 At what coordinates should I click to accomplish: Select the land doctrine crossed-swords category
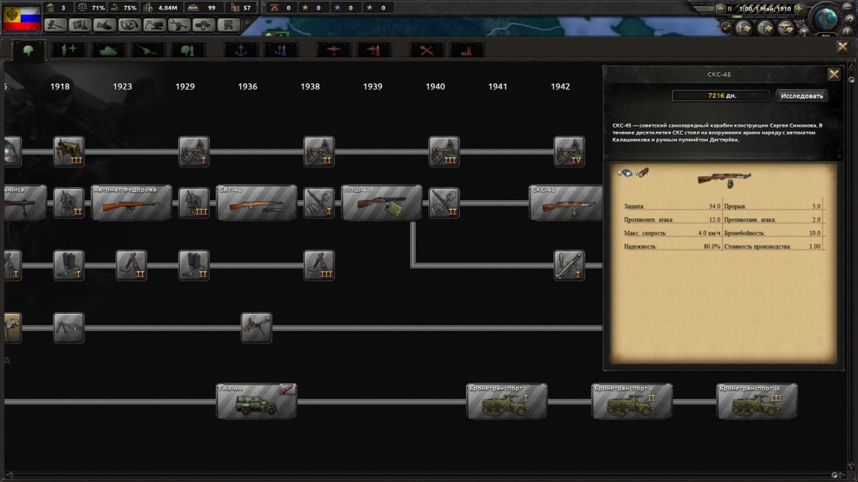(x=428, y=49)
